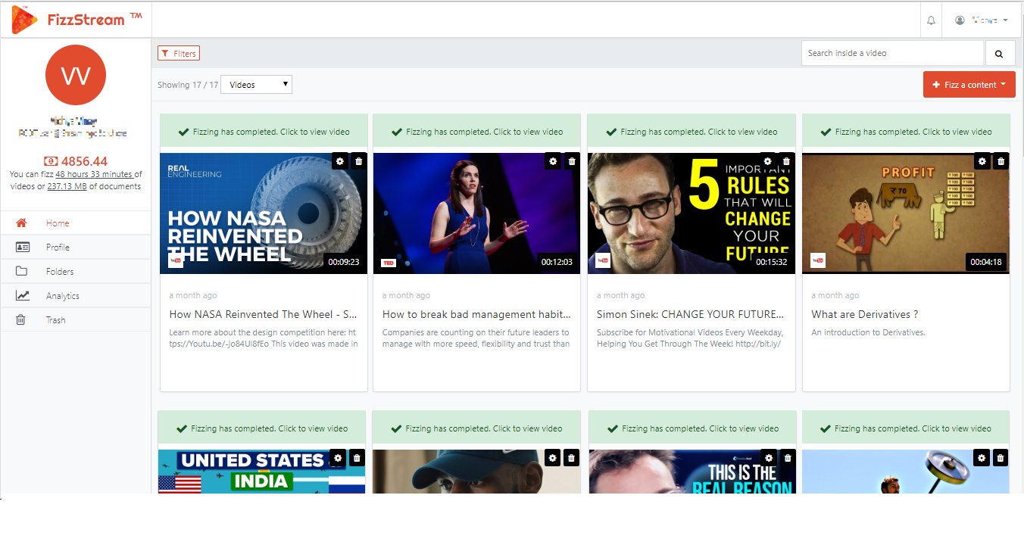The width and height of the screenshot is (1024, 545).
Task: Open the user account dropdown menu
Action: 982,20
